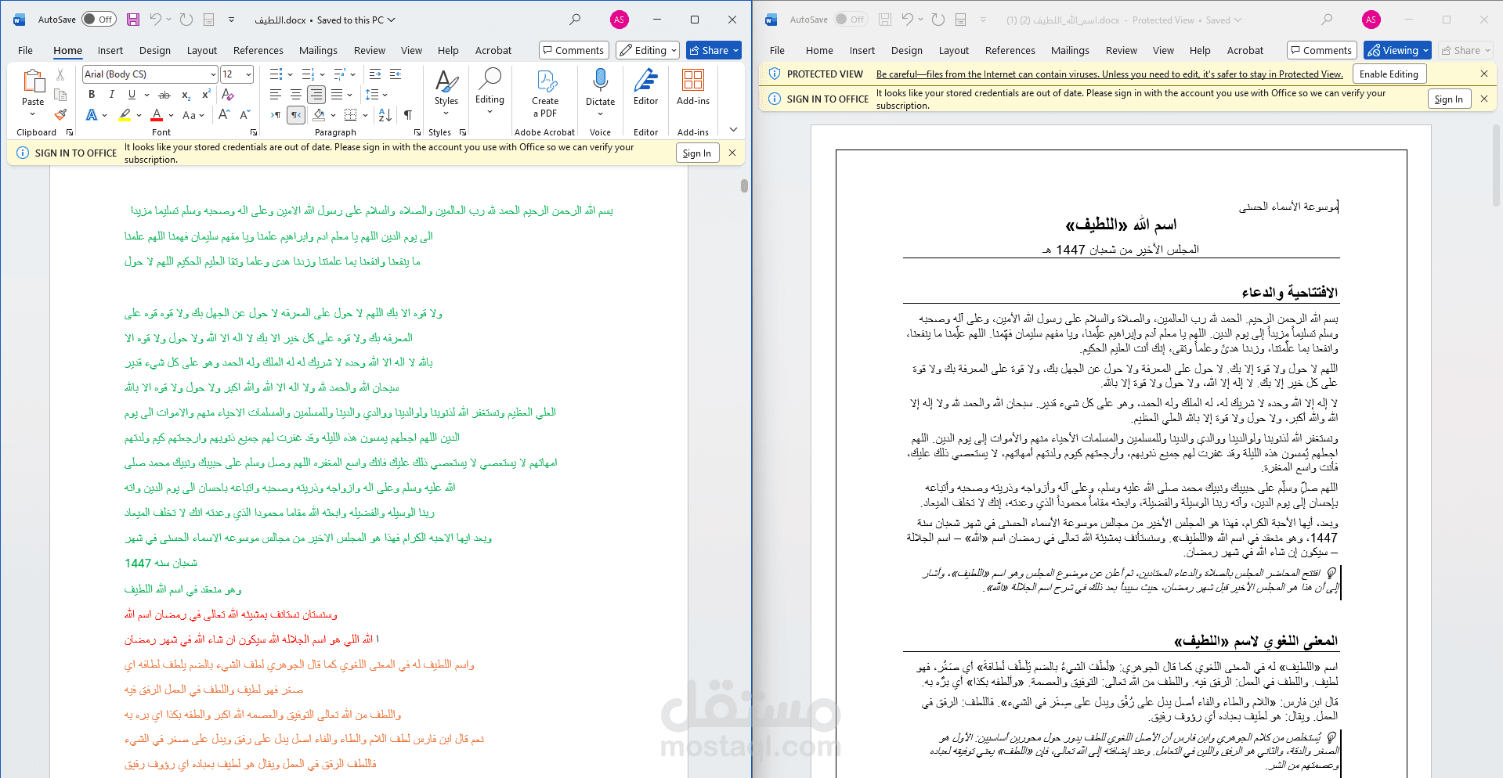This screenshot has width=1503, height=778.
Task: Apply Strikethrough formatting
Action: tap(164, 95)
